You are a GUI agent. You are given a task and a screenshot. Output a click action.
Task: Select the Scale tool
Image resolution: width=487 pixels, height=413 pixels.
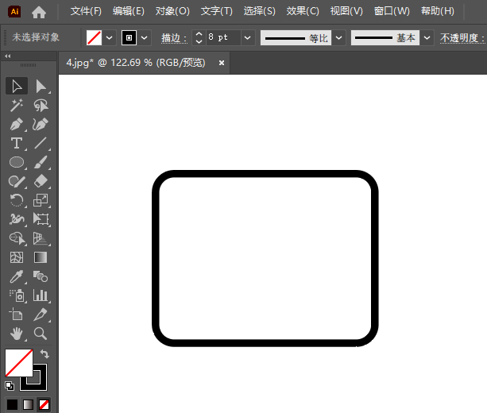pyautogui.click(x=41, y=200)
